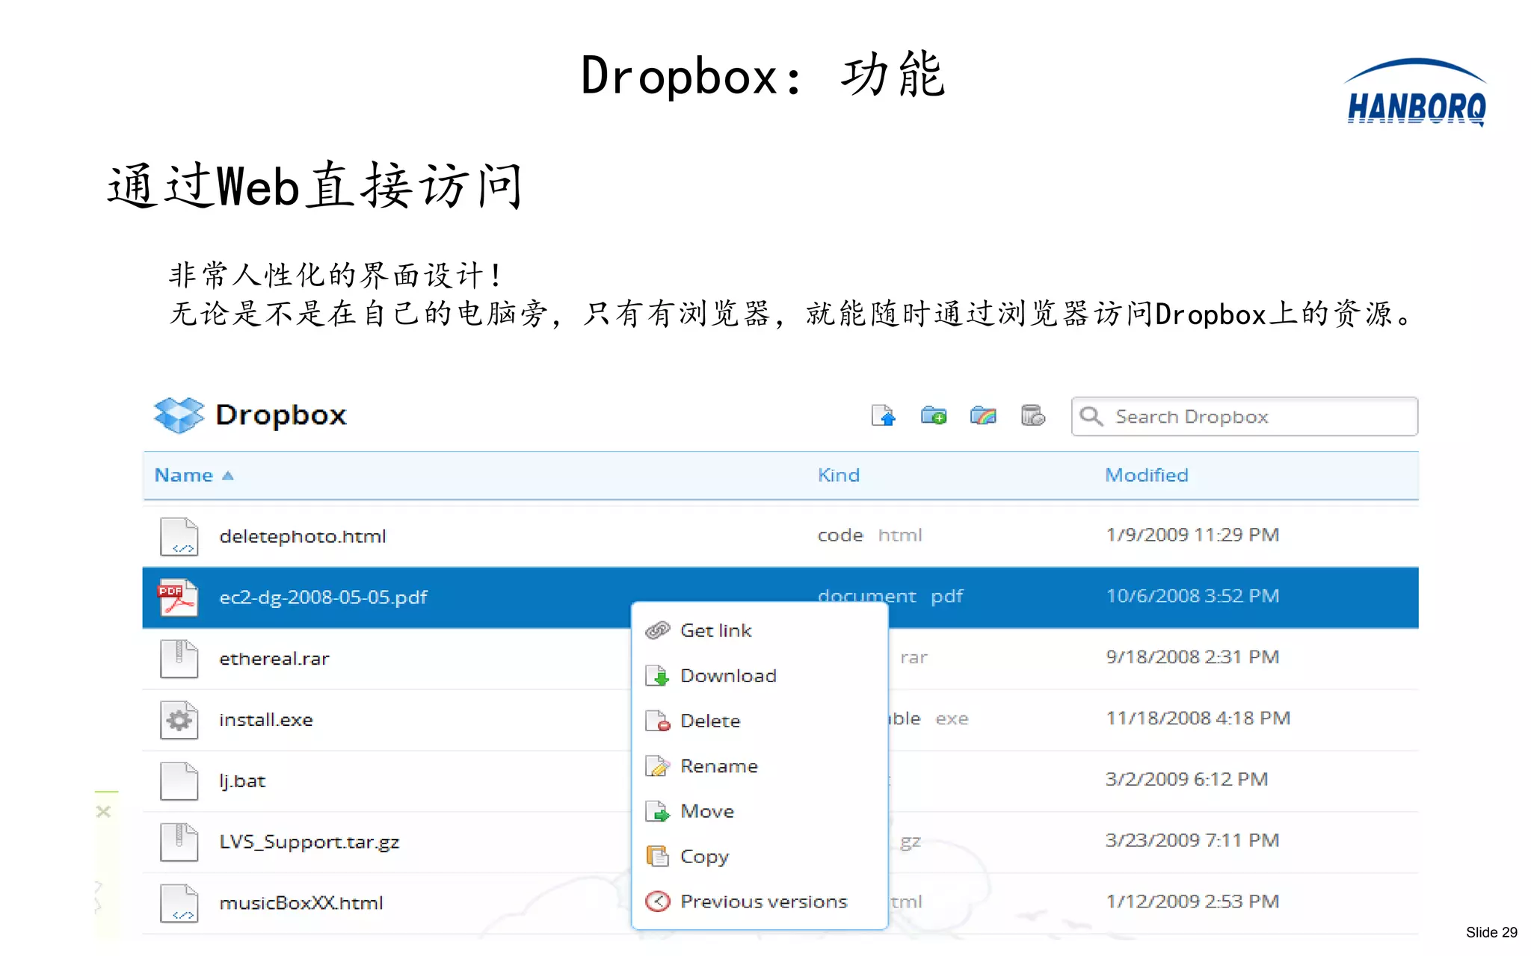This screenshot has height=956, width=1531.
Task: Open musicBoxXX.html file name
Action: click(x=301, y=903)
